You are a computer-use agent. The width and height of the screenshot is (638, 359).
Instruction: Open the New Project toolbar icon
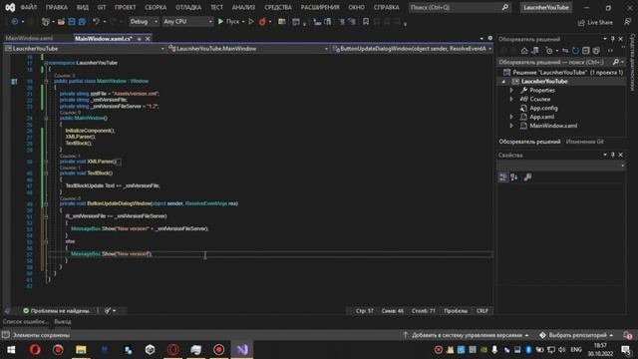pyautogui.click(x=46, y=22)
